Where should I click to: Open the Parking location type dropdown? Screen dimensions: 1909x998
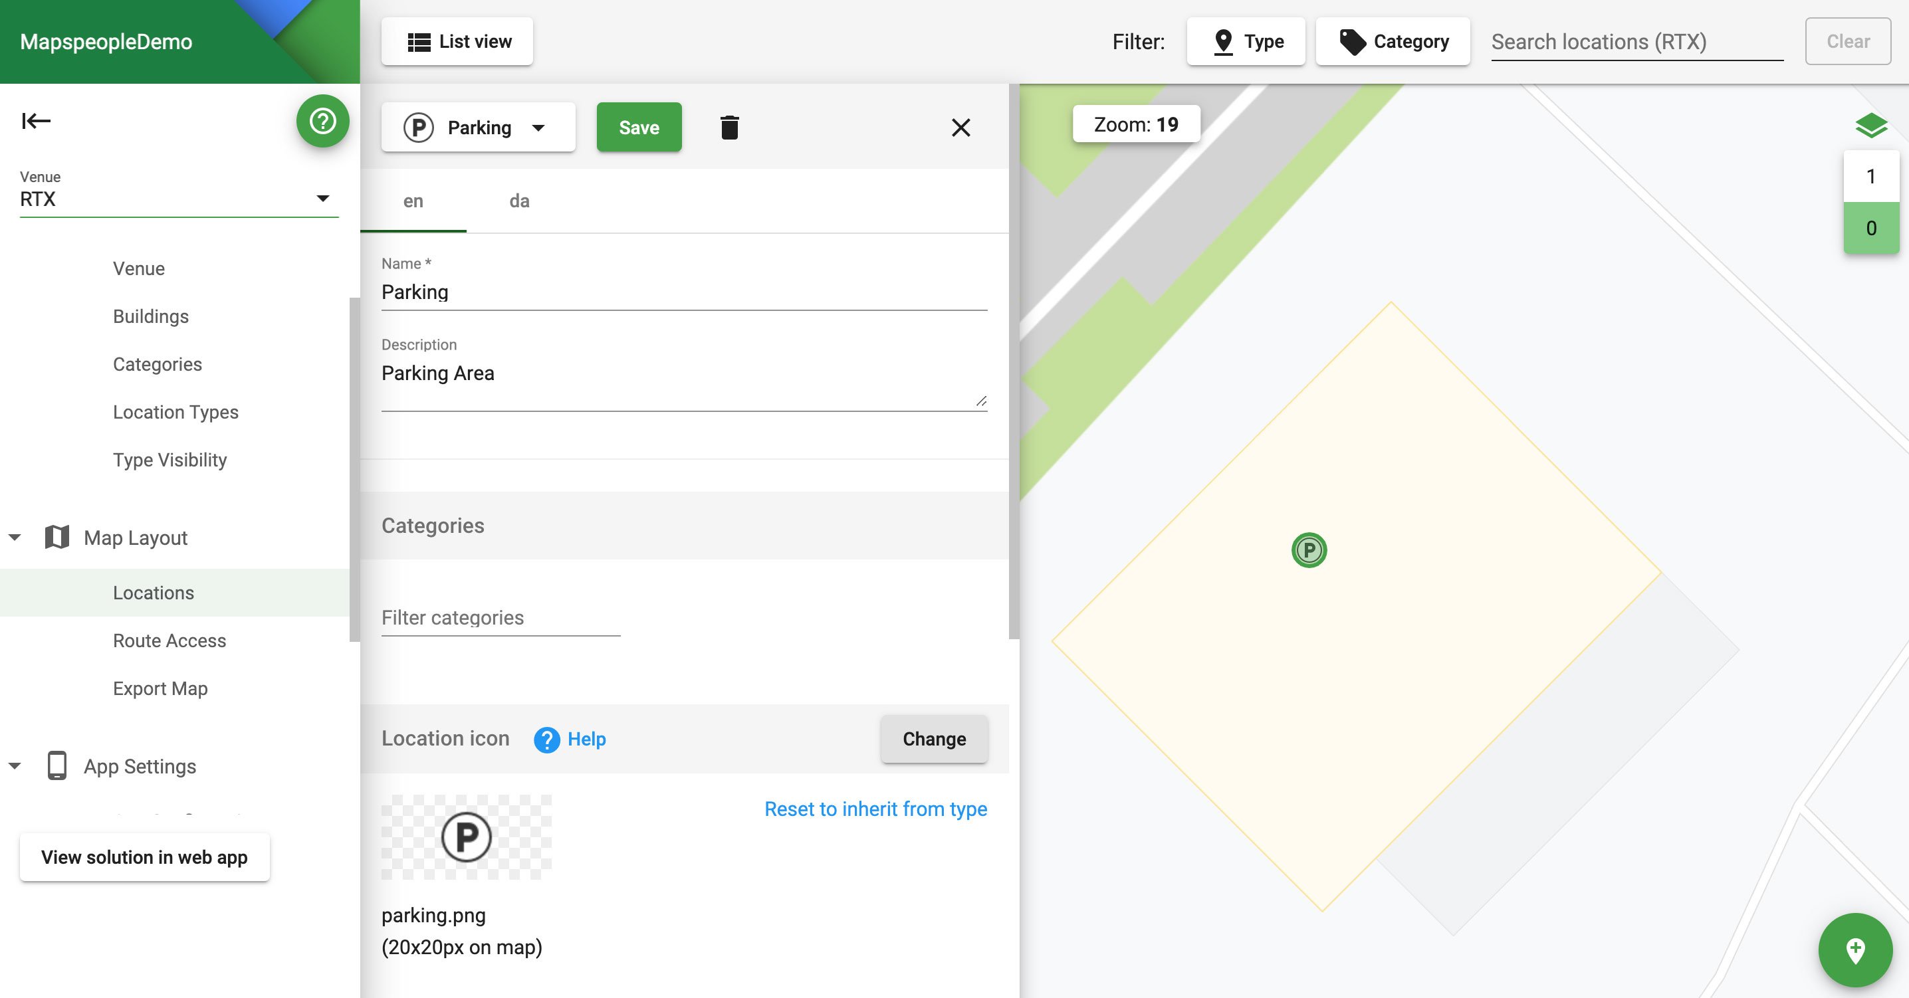click(478, 128)
